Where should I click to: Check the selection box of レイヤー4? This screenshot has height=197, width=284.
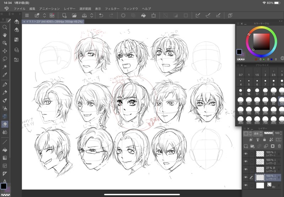252,154
